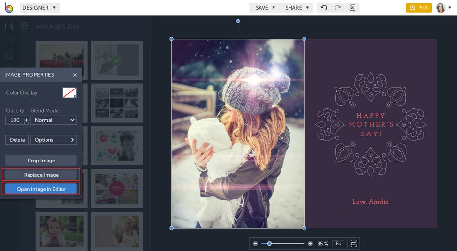
Task: Click the rotation handle above the image
Action: [x=238, y=21]
